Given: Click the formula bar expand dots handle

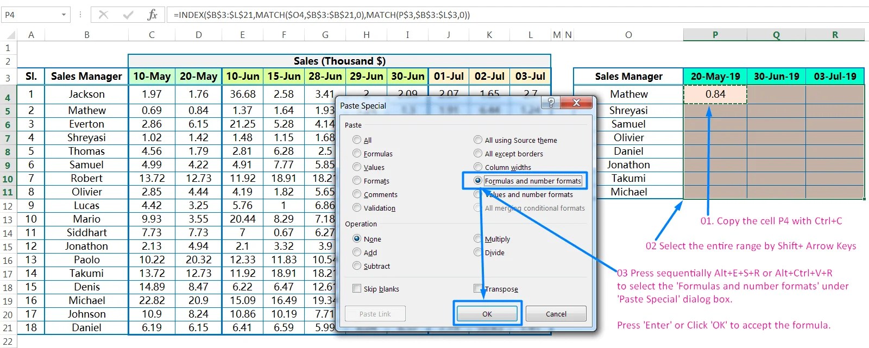Looking at the screenshot, I should [x=80, y=15].
